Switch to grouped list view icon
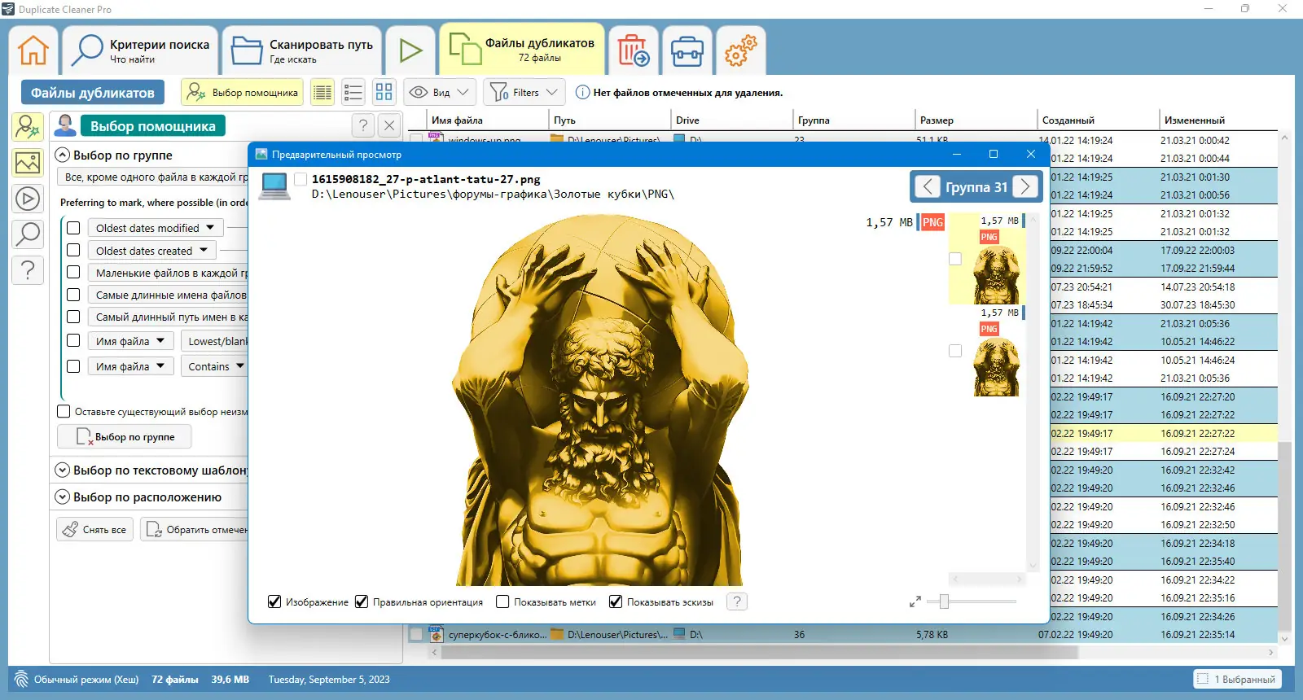Screen dimensions: 1303x700 pyautogui.click(x=353, y=93)
